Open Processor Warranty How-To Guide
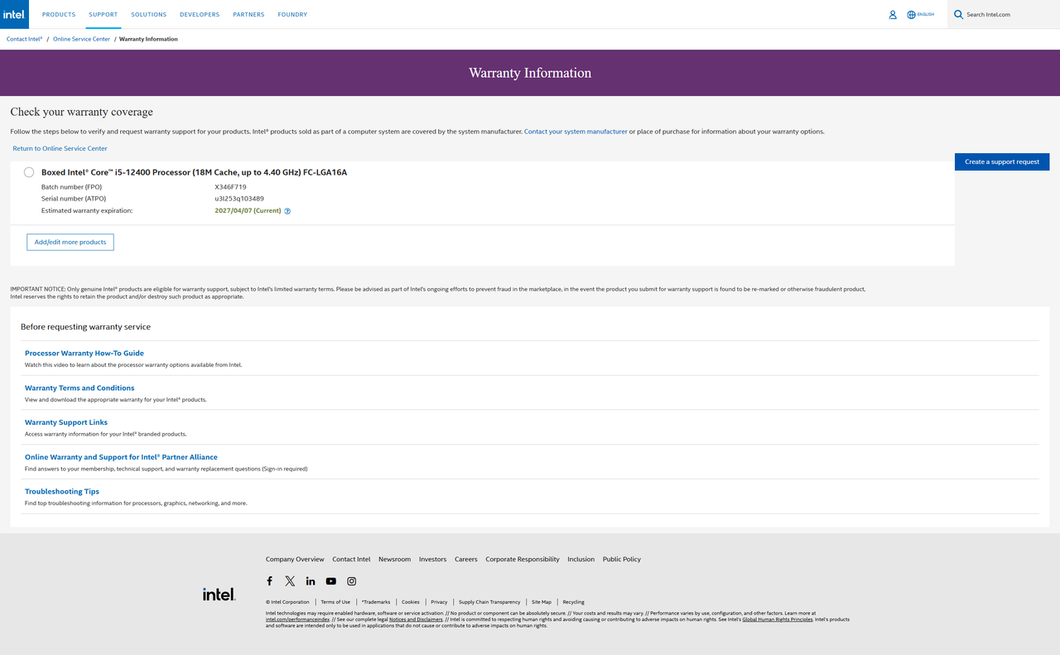This screenshot has width=1060, height=655. (84, 354)
